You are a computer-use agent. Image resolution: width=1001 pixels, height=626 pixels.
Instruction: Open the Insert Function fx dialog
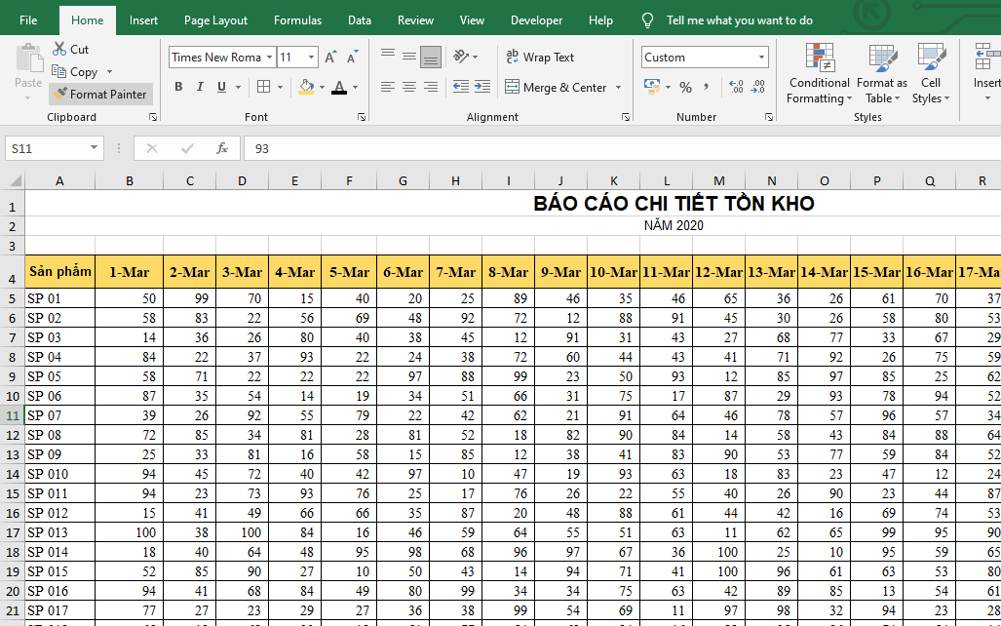(x=222, y=148)
